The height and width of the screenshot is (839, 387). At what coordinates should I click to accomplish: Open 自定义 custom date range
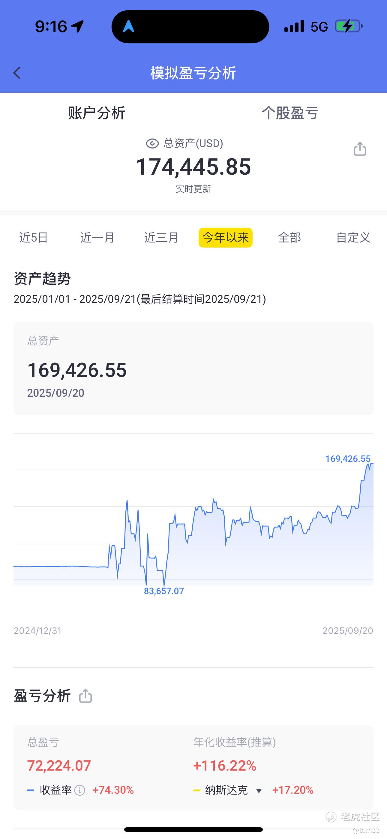tap(353, 237)
